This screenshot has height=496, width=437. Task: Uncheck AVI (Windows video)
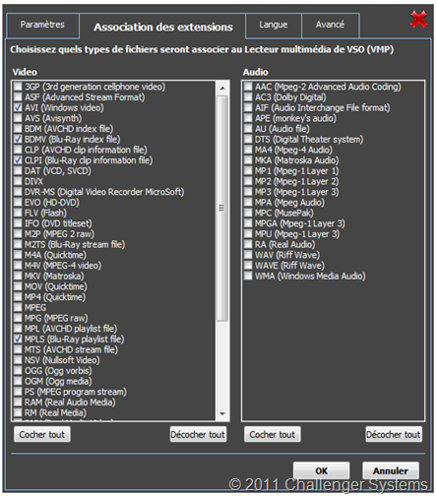click(x=18, y=107)
